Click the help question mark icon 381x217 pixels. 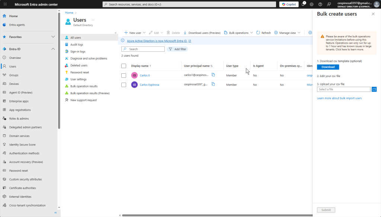(x=320, y=4)
